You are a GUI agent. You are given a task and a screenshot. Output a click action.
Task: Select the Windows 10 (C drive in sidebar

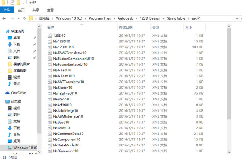point(25,148)
